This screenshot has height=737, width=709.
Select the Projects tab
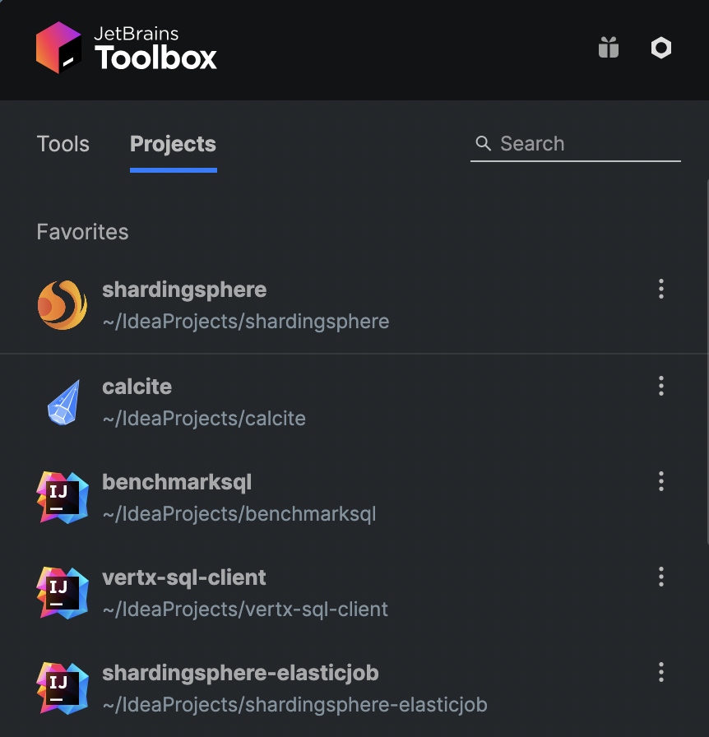(173, 144)
